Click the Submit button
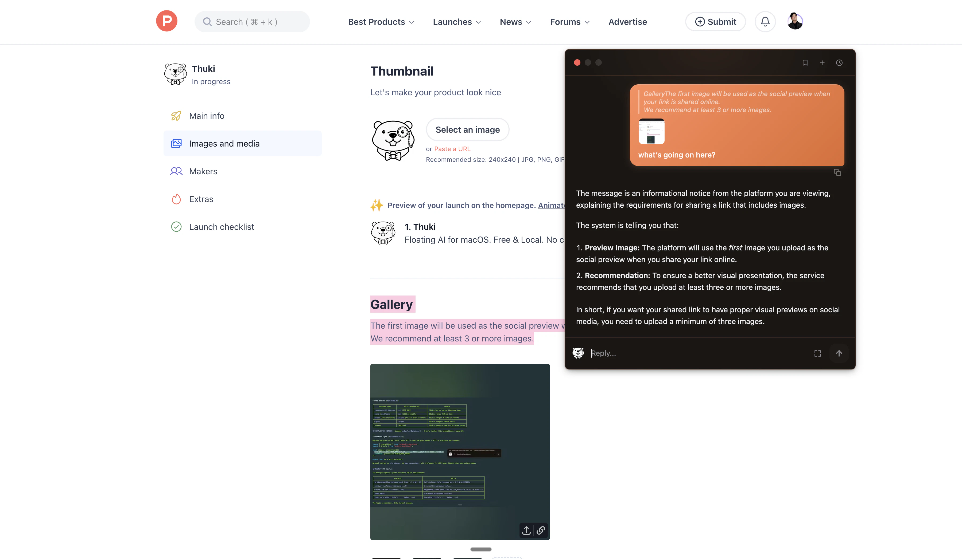Screen dimensions: 962x559 tap(715, 22)
